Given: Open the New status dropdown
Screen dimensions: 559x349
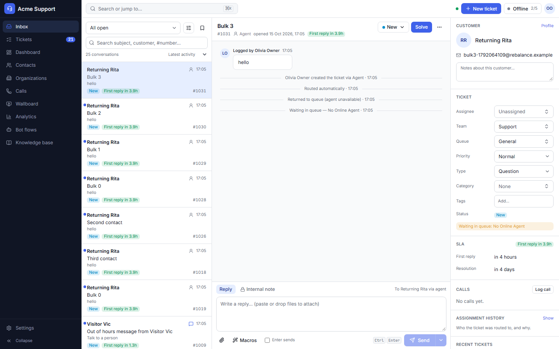Looking at the screenshot, I should 393,27.
